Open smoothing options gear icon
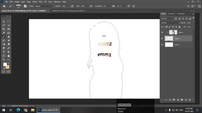The width and height of the screenshot is (202, 113). point(114,6)
